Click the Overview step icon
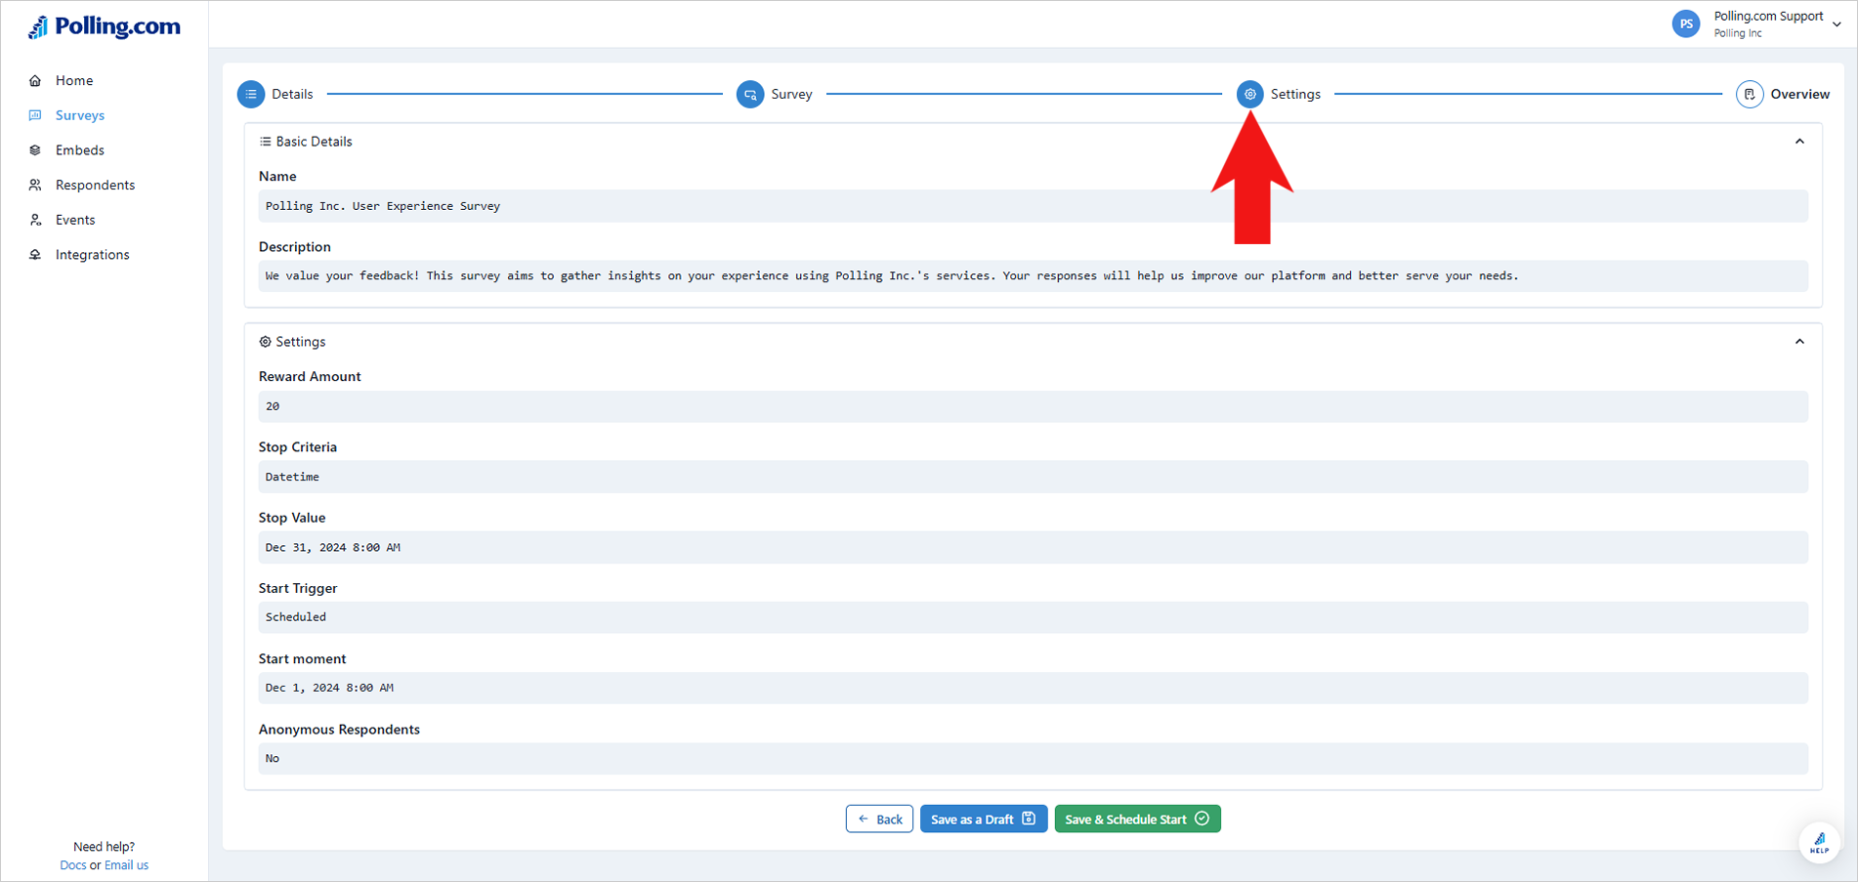Image resolution: width=1858 pixels, height=882 pixels. point(1750,94)
